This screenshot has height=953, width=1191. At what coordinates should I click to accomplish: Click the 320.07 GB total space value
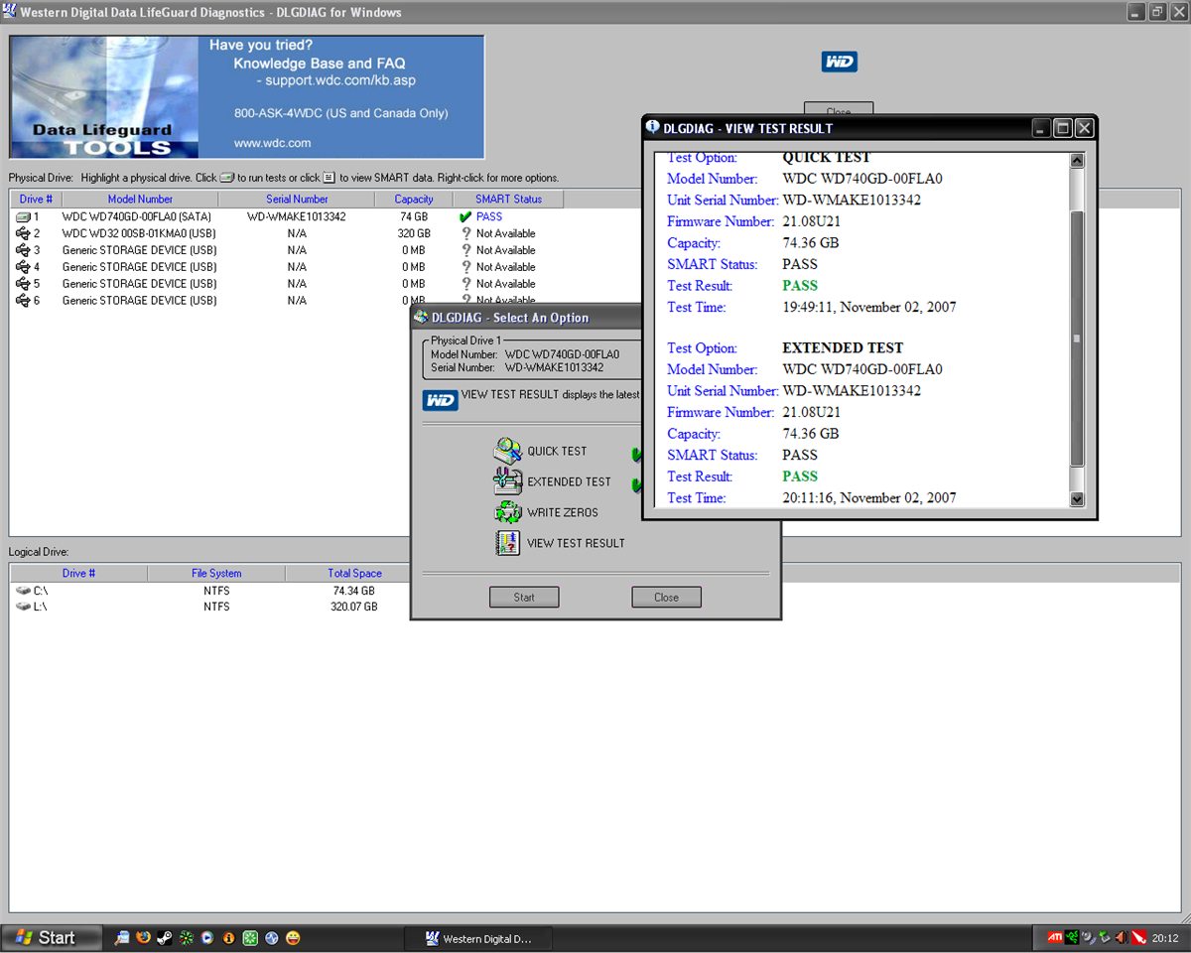(x=354, y=607)
